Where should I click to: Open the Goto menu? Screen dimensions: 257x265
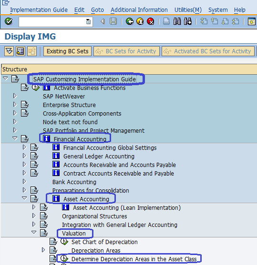[x=97, y=10]
